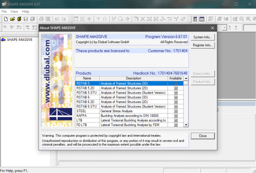
Task: Click the products list scroll up arrow
Action: 186,78
